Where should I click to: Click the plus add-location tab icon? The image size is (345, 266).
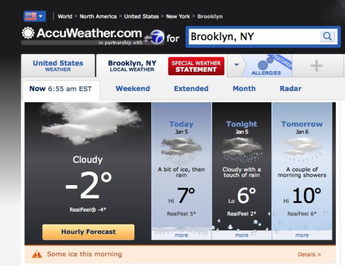pos(316,66)
